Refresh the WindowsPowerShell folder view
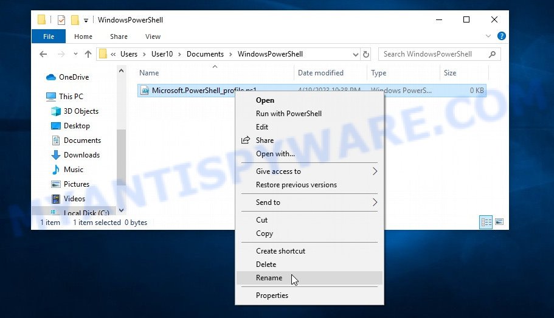This screenshot has width=554, height=318. 365,54
